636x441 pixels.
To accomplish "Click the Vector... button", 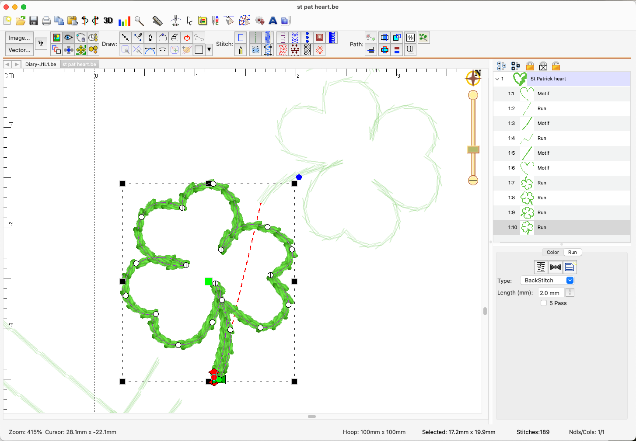I will click(x=19, y=50).
